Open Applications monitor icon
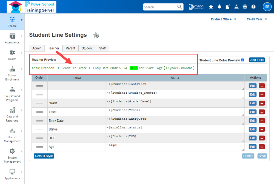Viewport: 274px width, 184px height. [12, 172]
